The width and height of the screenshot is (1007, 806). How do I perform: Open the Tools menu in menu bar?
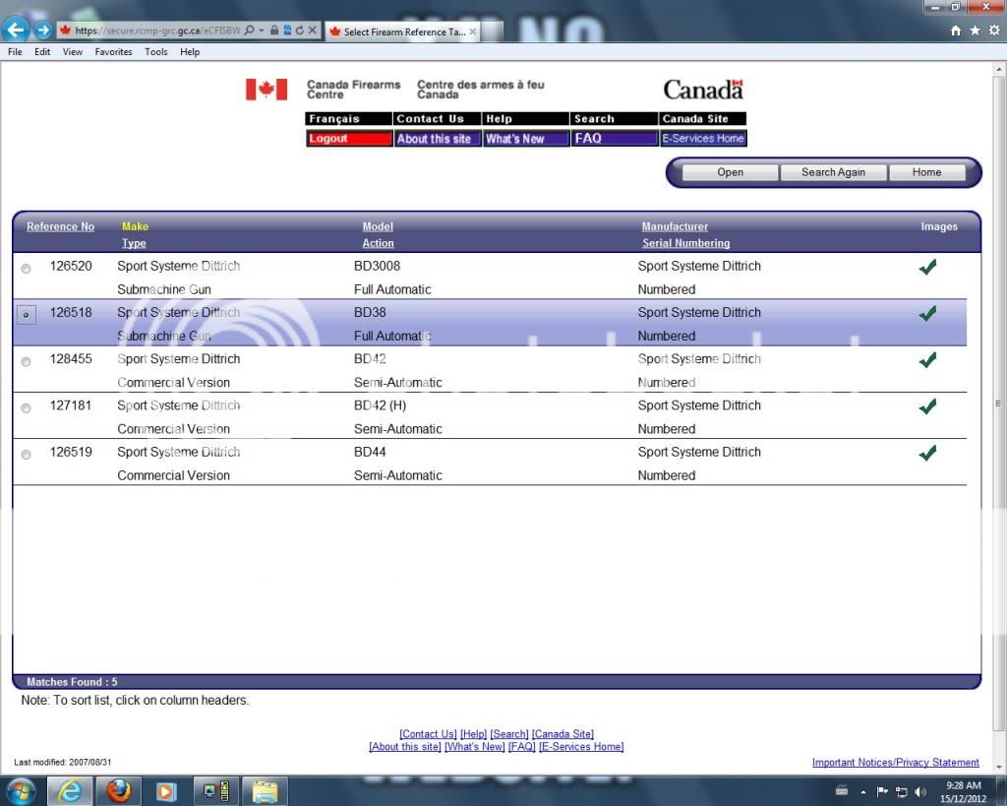(x=155, y=52)
